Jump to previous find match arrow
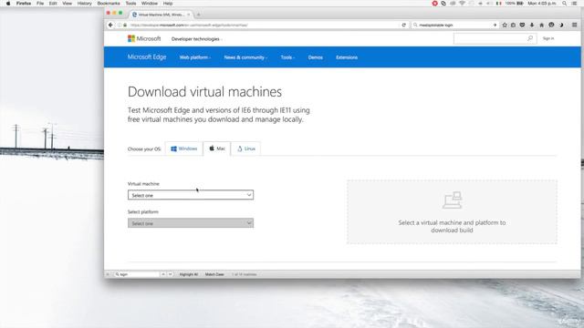This screenshot has height=328, width=584. [x=163, y=274]
